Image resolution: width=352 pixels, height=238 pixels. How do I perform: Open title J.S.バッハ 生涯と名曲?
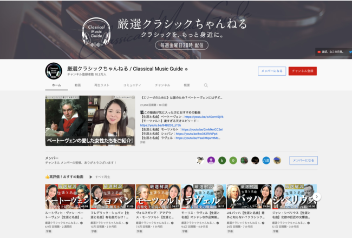(x=246, y=215)
